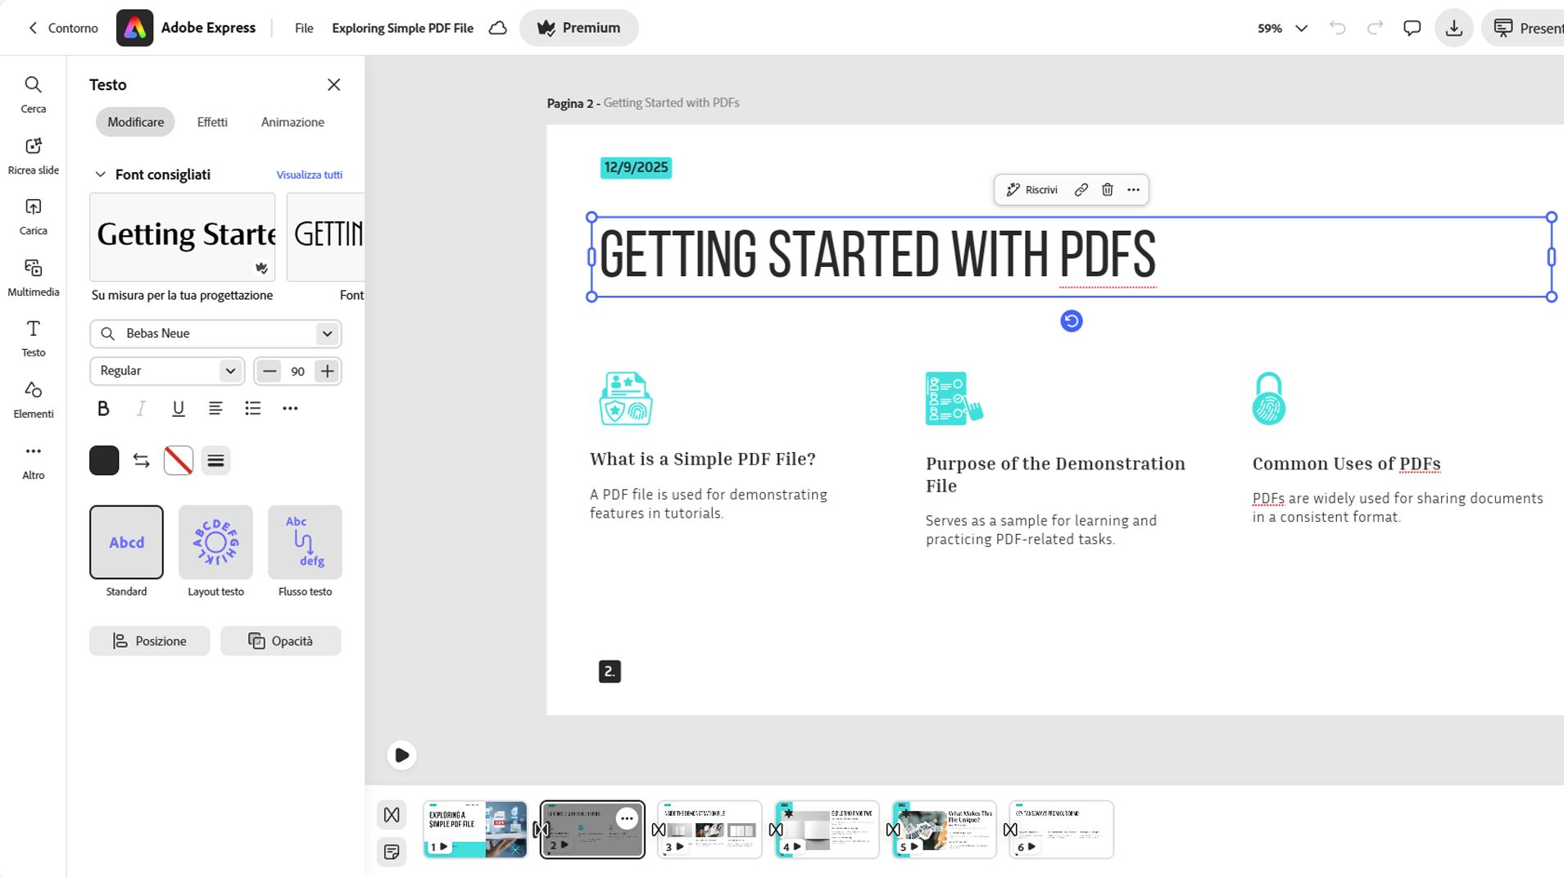Click the download icon
The height and width of the screenshot is (878, 1564).
pos(1453,28)
